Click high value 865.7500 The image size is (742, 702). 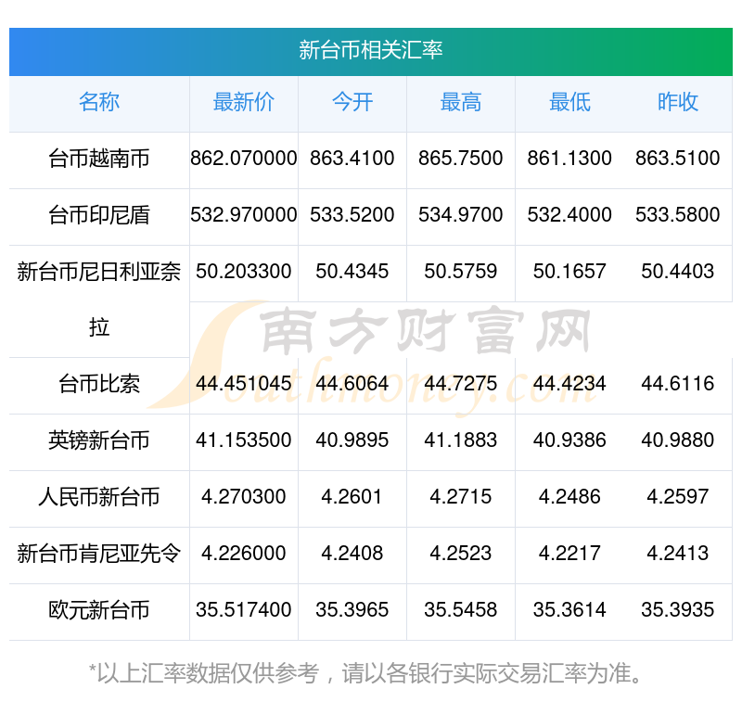460,158
